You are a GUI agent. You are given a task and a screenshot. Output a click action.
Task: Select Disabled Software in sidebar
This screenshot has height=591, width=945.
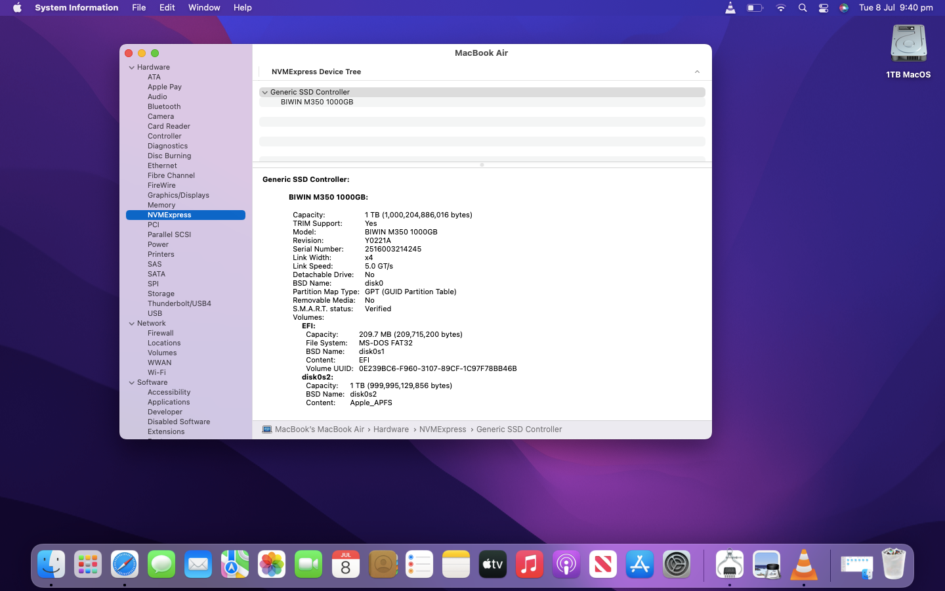pos(178,422)
